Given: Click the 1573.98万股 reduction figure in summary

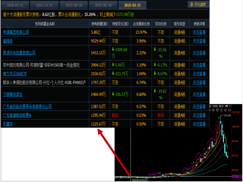Looking at the screenshot, I should coord(125,15).
